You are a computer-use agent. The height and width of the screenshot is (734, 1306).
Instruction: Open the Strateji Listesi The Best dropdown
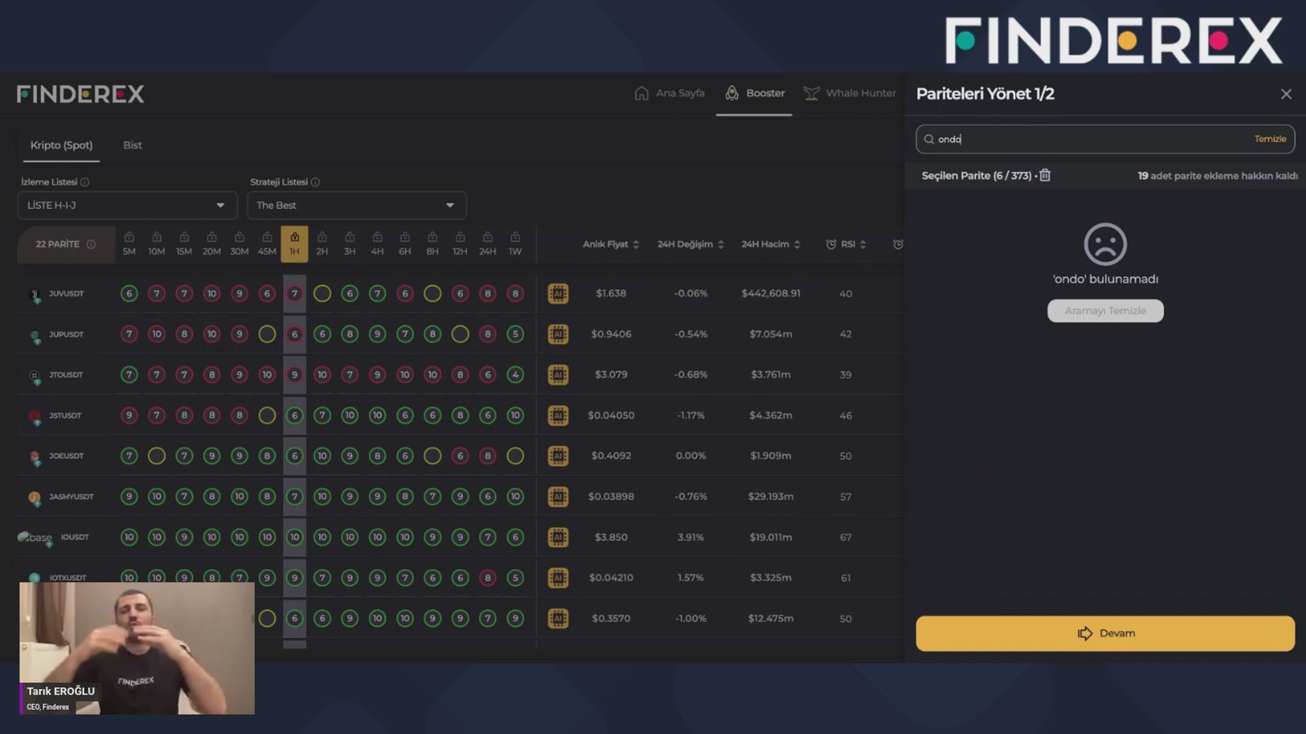pos(356,205)
